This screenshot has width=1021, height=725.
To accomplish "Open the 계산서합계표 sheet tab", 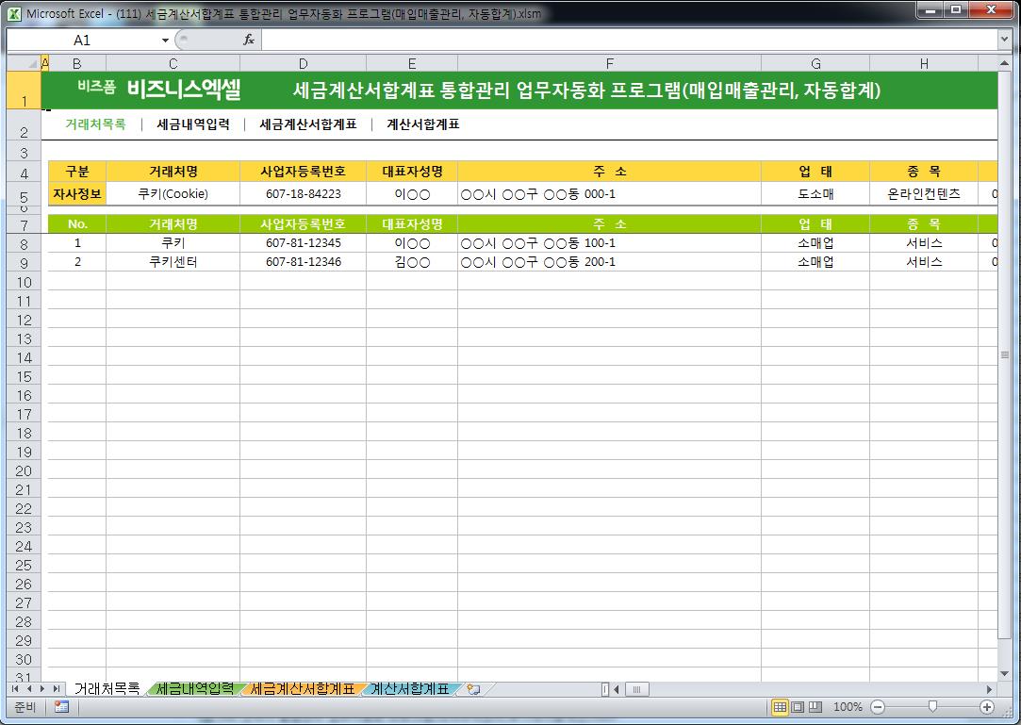I will [x=409, y=689].
